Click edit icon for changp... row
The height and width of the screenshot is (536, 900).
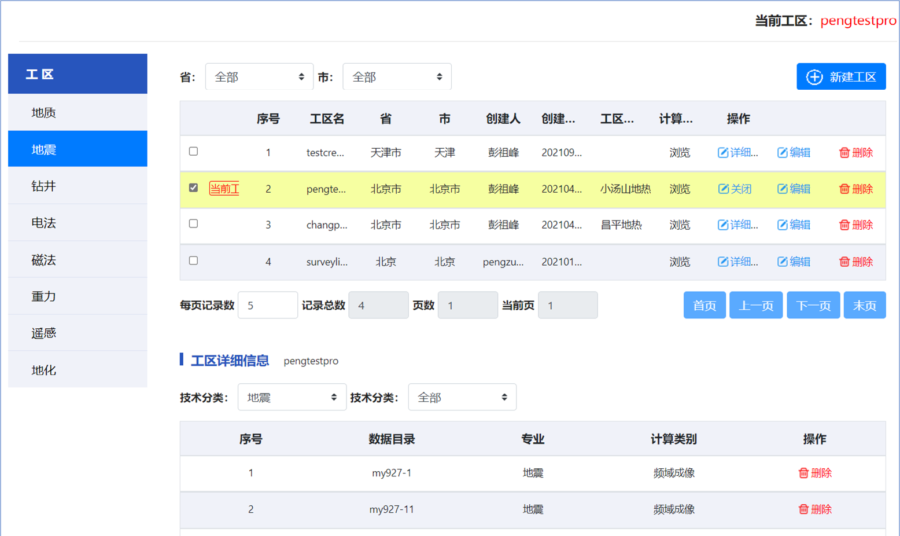pyautogui.click(x=782, y=225)
